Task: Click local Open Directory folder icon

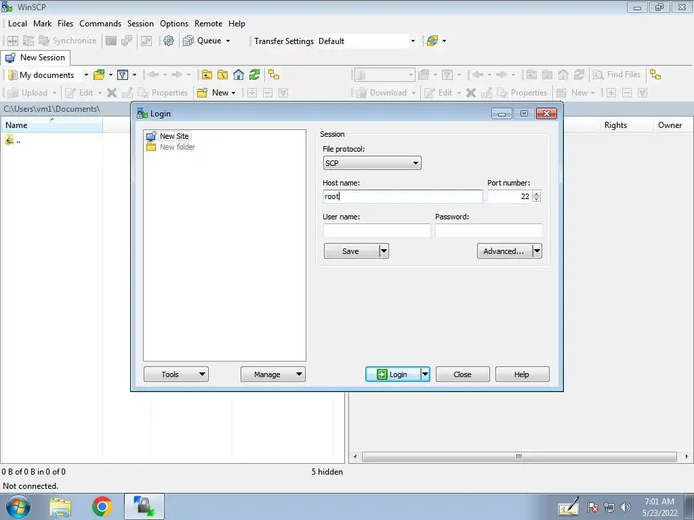Action: click(99, 74)
